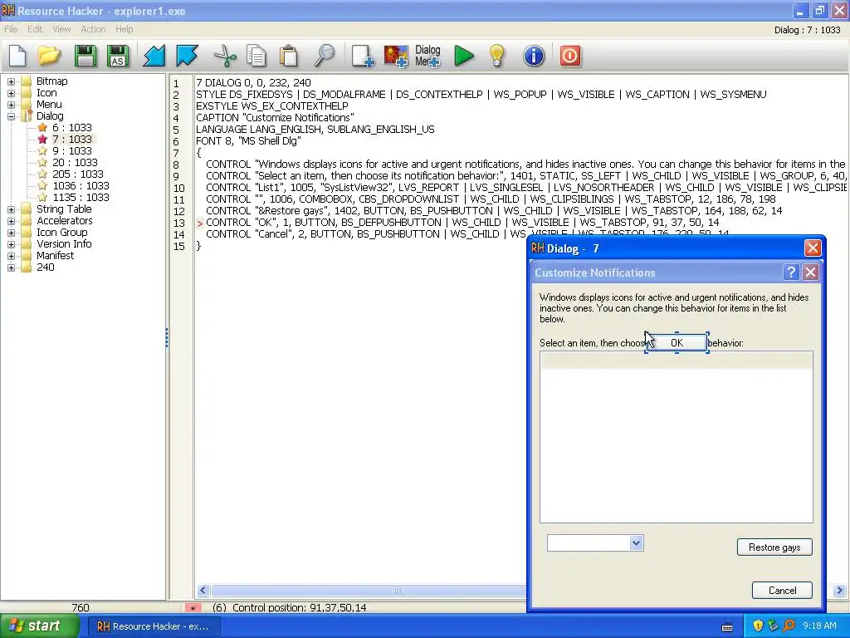Click the CAPTION "Customize Notifications" script line
The height and width of the screenshot is (638, 850).
pos(275,118)
